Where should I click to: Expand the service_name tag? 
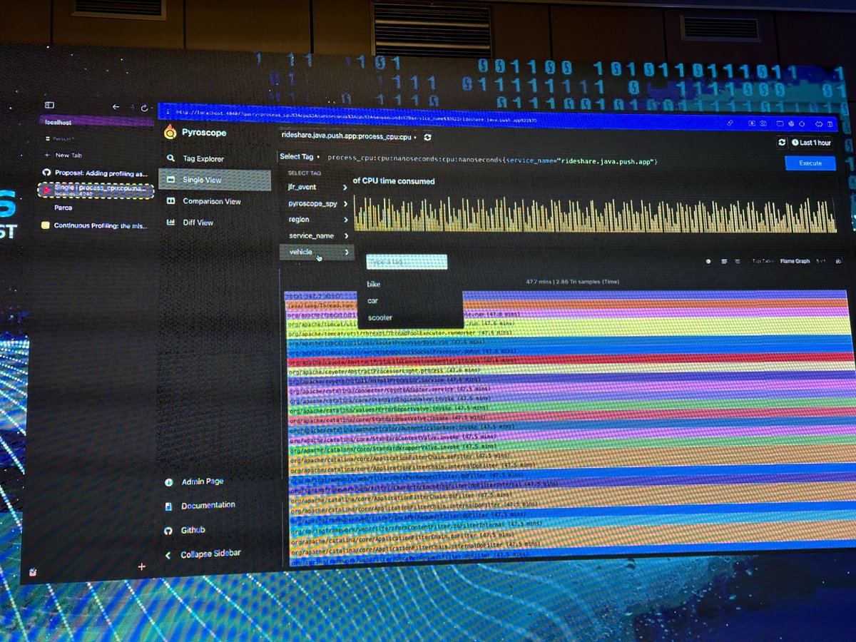(317, 236)
